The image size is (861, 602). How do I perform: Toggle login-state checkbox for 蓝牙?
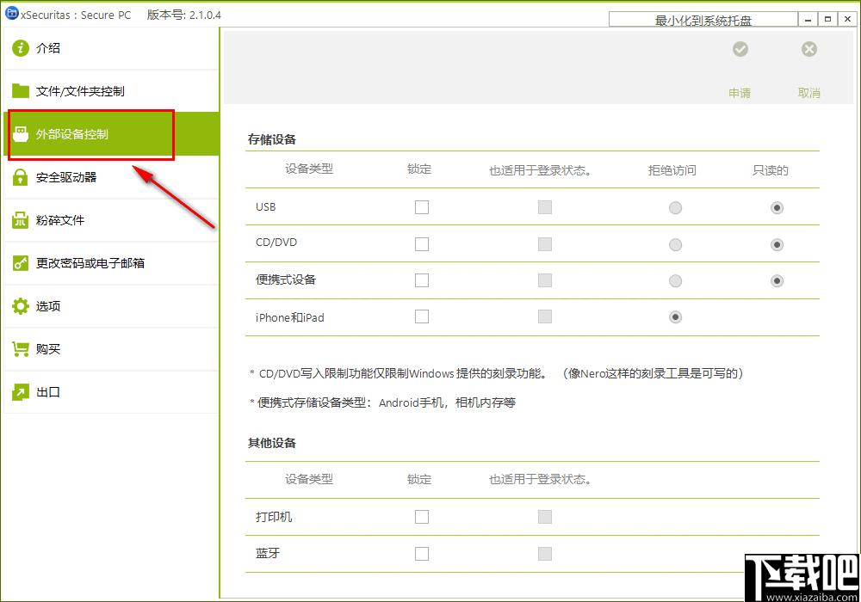coord(545,554)
